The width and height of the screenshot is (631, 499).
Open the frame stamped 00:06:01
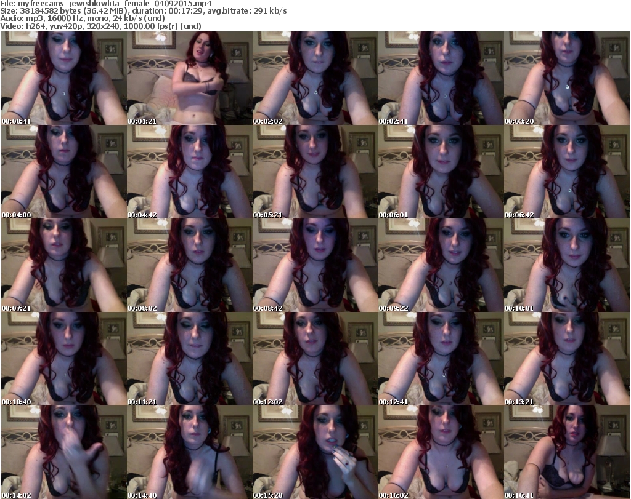click(441, 172)
